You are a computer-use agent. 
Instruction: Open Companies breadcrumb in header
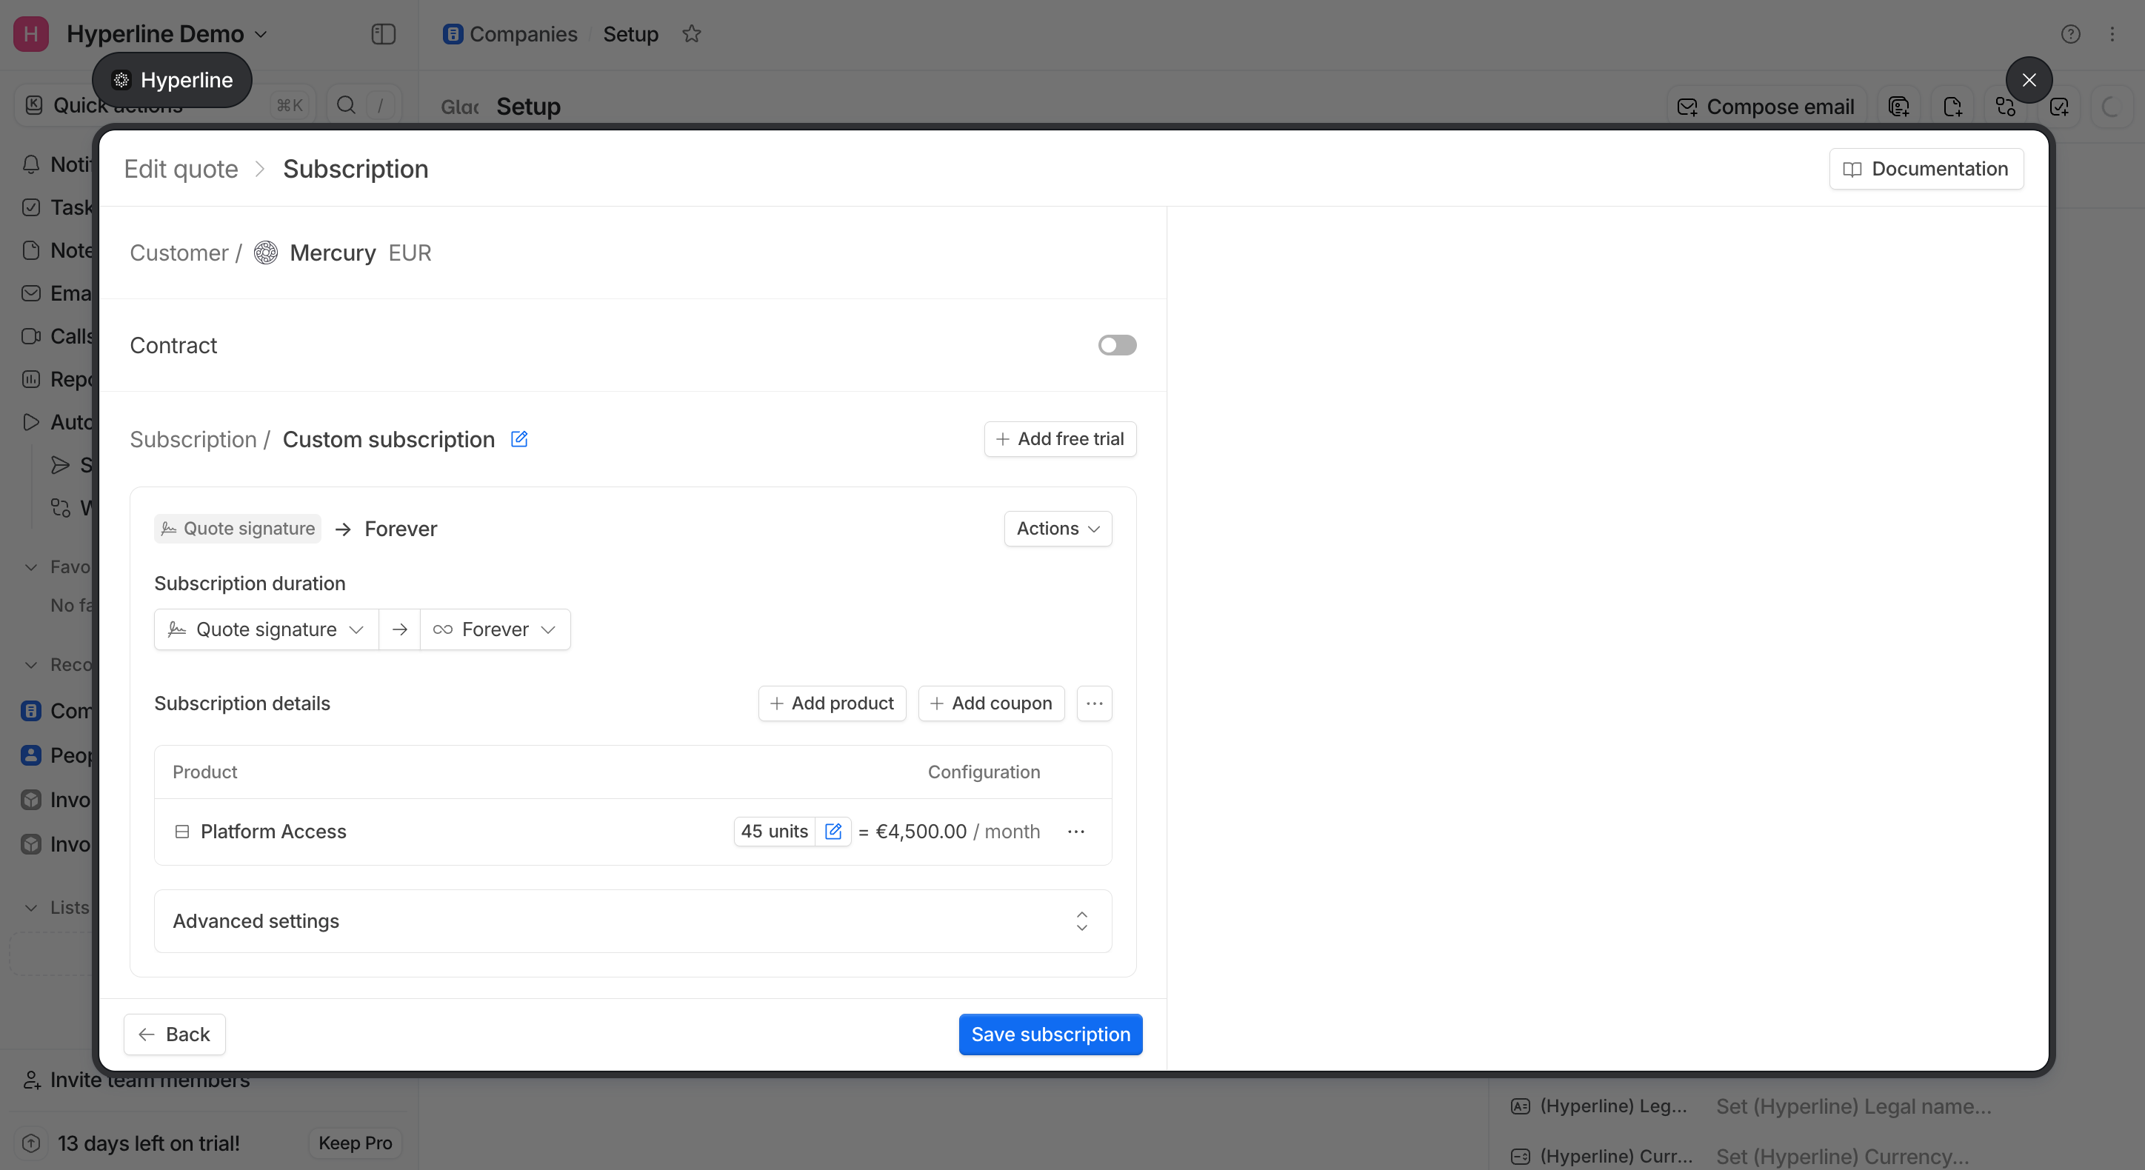(x=522, y=34)
